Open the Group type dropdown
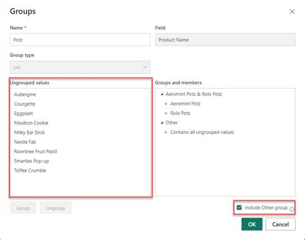This screenshot has height=240, width=305. point(80,67)
